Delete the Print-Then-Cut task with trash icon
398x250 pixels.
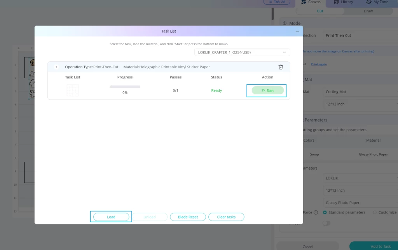click(281, 67)
